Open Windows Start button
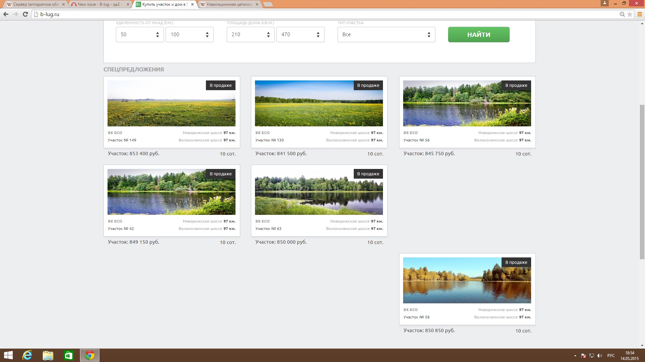This screenshot has height=362, width=645. [x=8, y=355]
